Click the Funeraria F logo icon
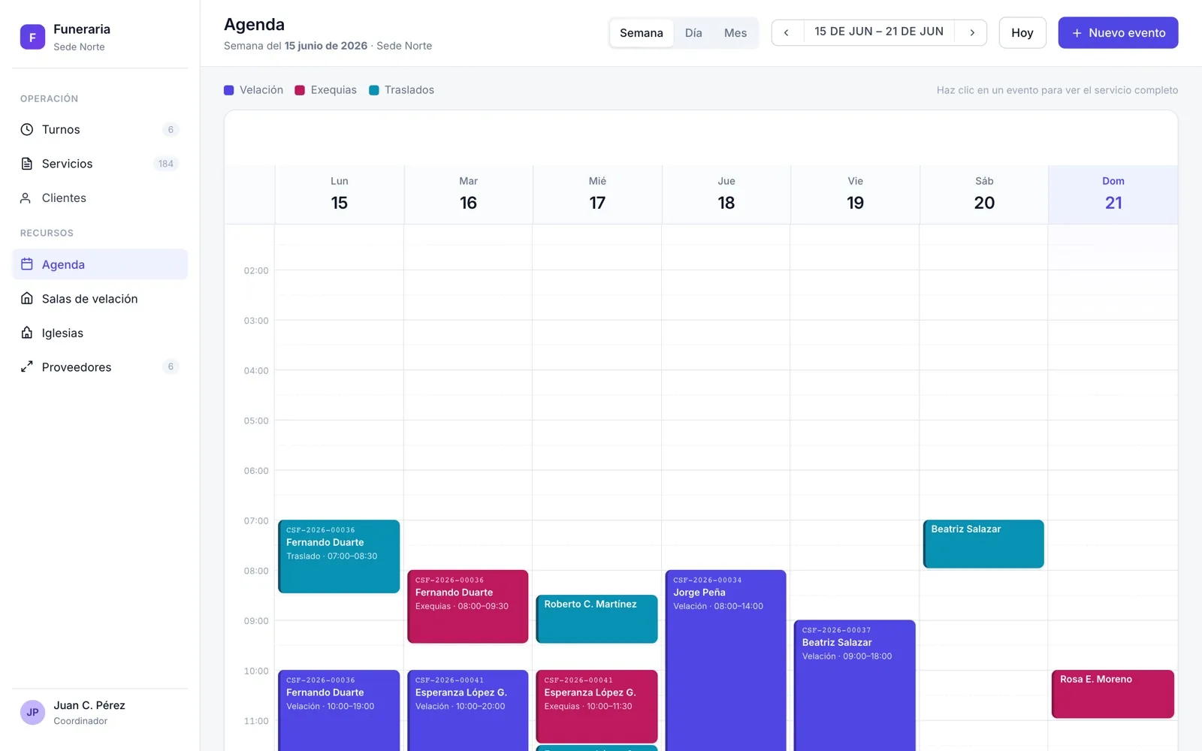The width and height of the screenshot is (1202, 751). tap(32, 37)
